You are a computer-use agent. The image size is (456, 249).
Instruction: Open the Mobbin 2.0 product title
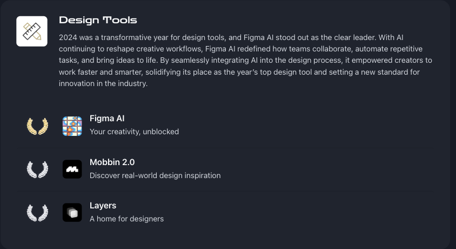[x=112, y=162]
